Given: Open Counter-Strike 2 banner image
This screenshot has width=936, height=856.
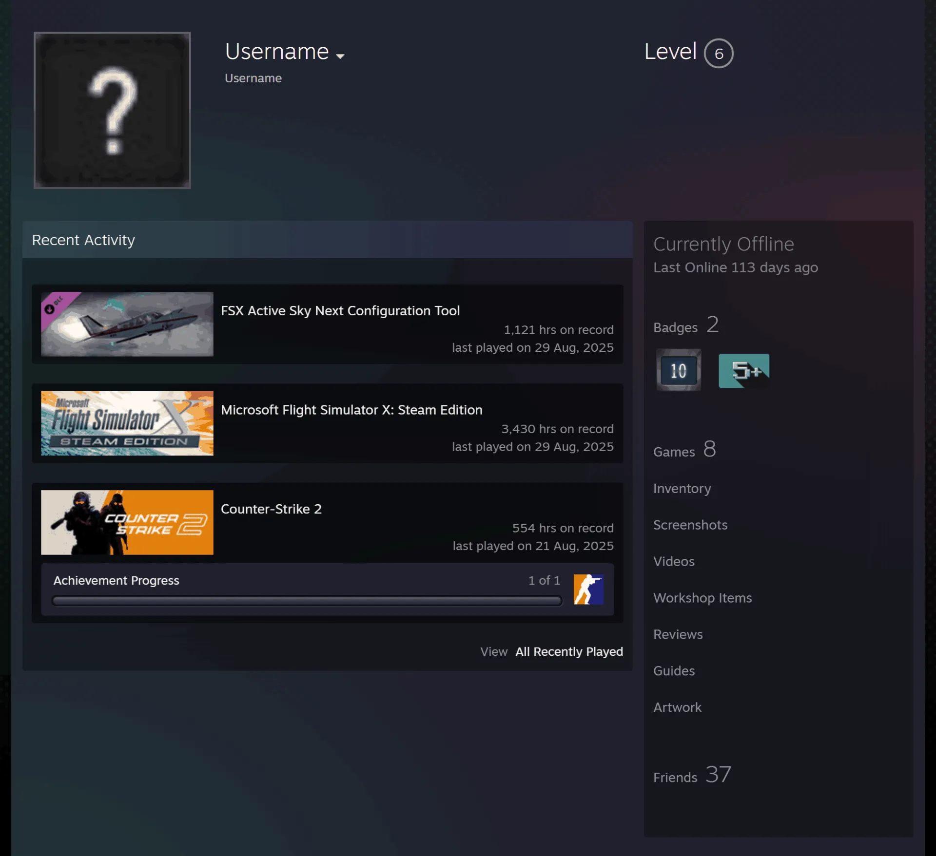Looking at the screenshot, I should [127, 522].
